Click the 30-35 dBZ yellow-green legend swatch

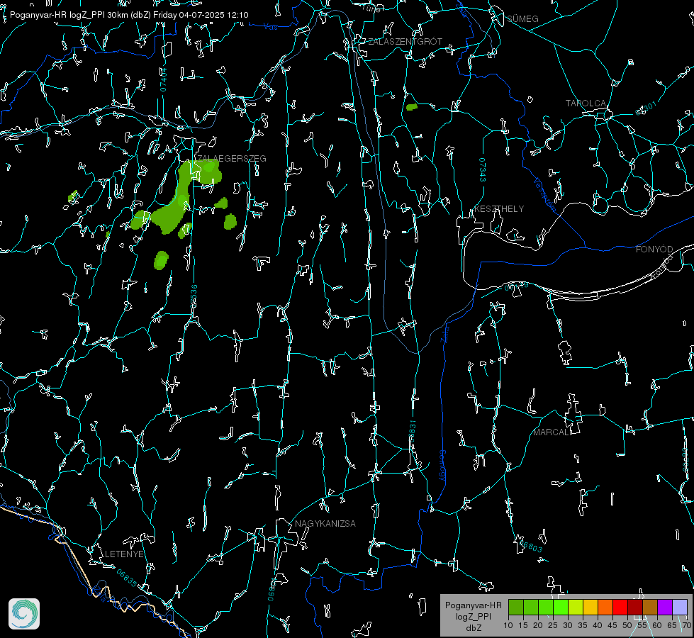coord(576,607)
